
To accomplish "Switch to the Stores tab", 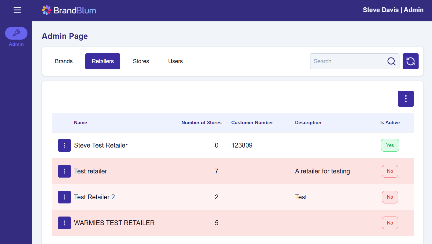I will pos(141,61).
